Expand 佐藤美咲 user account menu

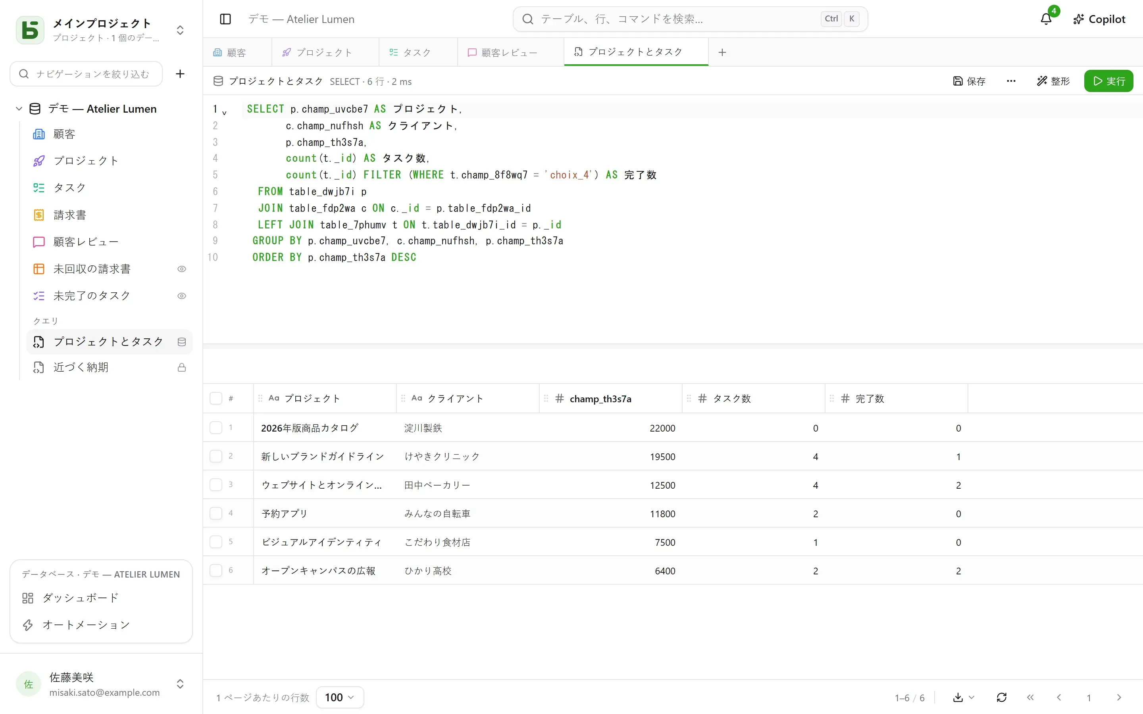pyautogui.click(x=180, y=684)
